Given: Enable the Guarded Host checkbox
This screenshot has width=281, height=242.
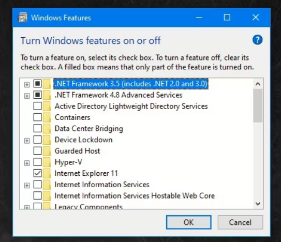Looking at the screenshot, I should tap(37, 151).
